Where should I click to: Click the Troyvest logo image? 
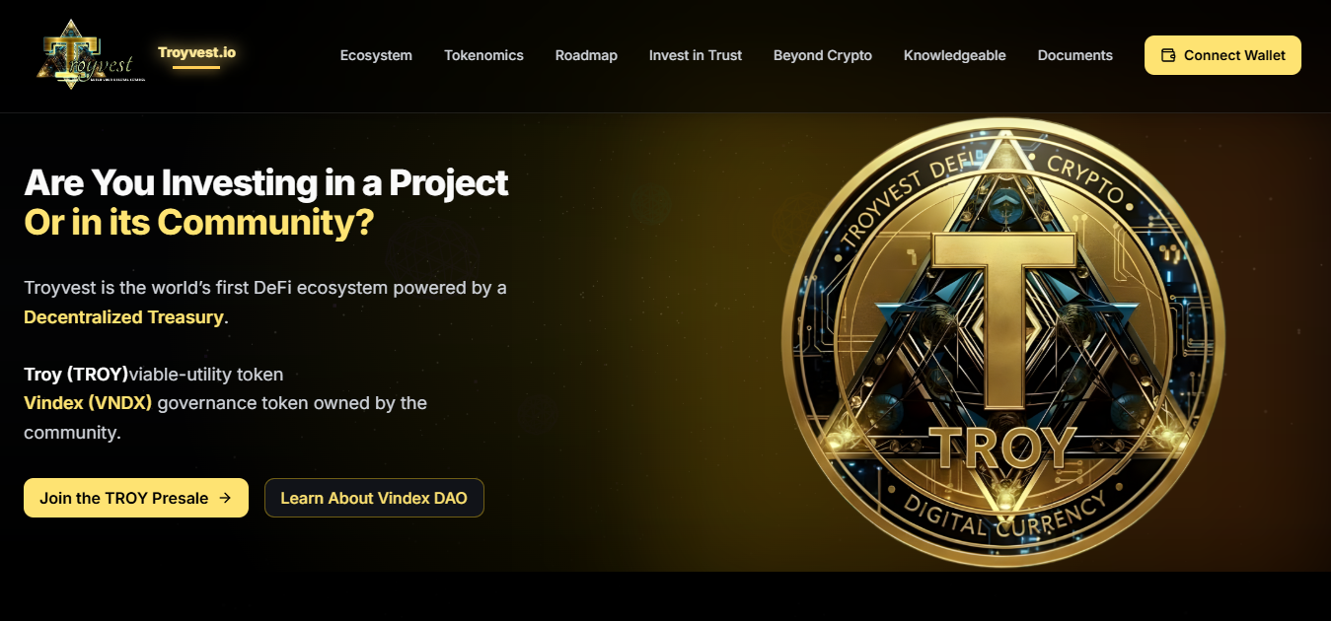coord(89,55)
